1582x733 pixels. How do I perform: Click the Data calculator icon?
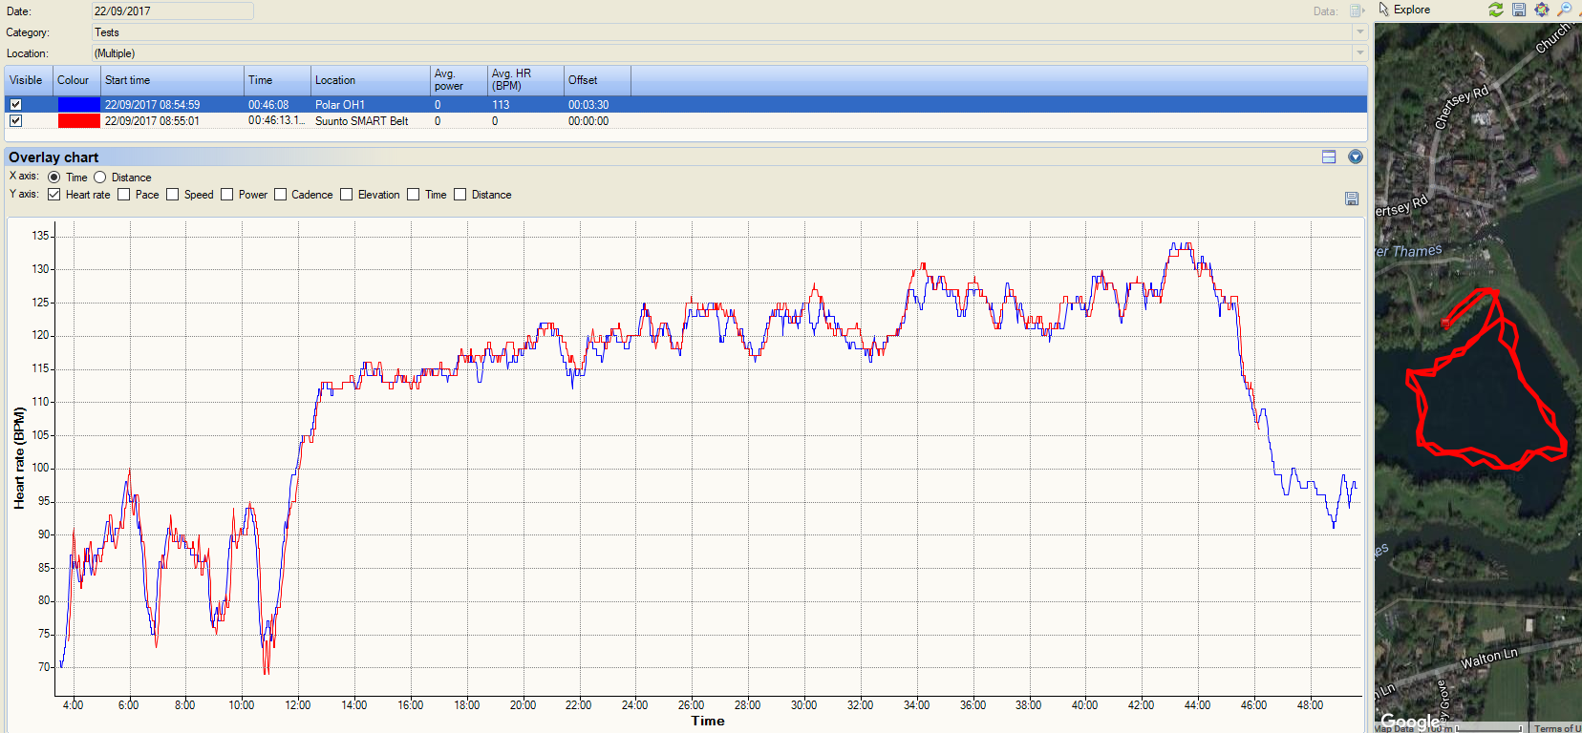pos(1357,11)
